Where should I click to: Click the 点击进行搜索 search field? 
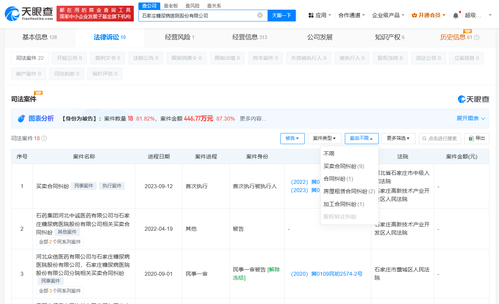(x=440, y=138)
